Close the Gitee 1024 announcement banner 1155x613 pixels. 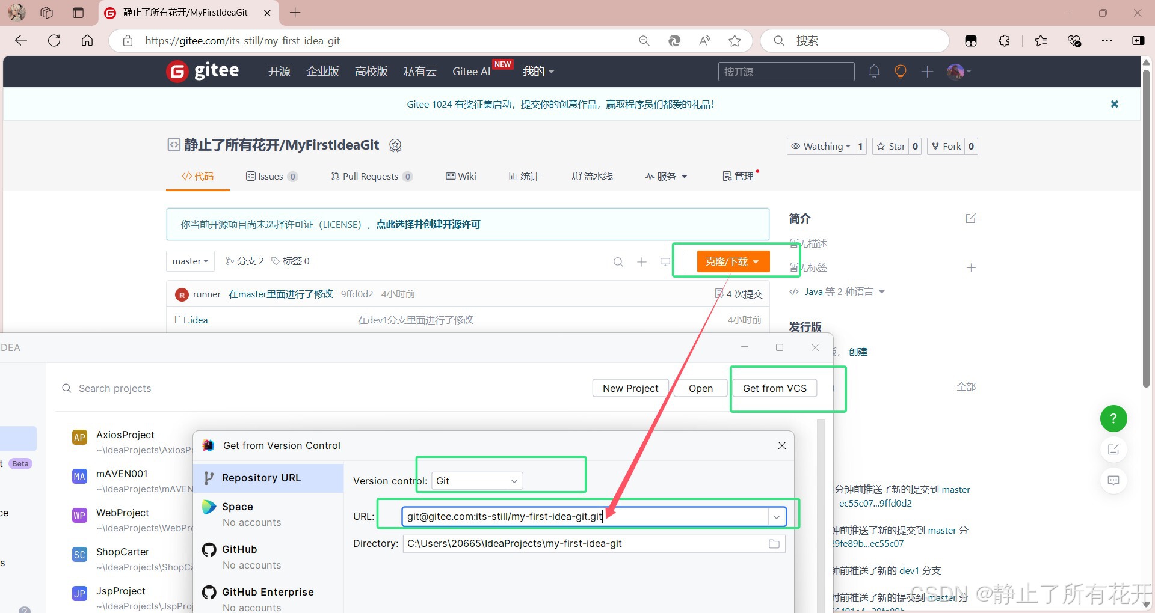[x=1114, y=104]
